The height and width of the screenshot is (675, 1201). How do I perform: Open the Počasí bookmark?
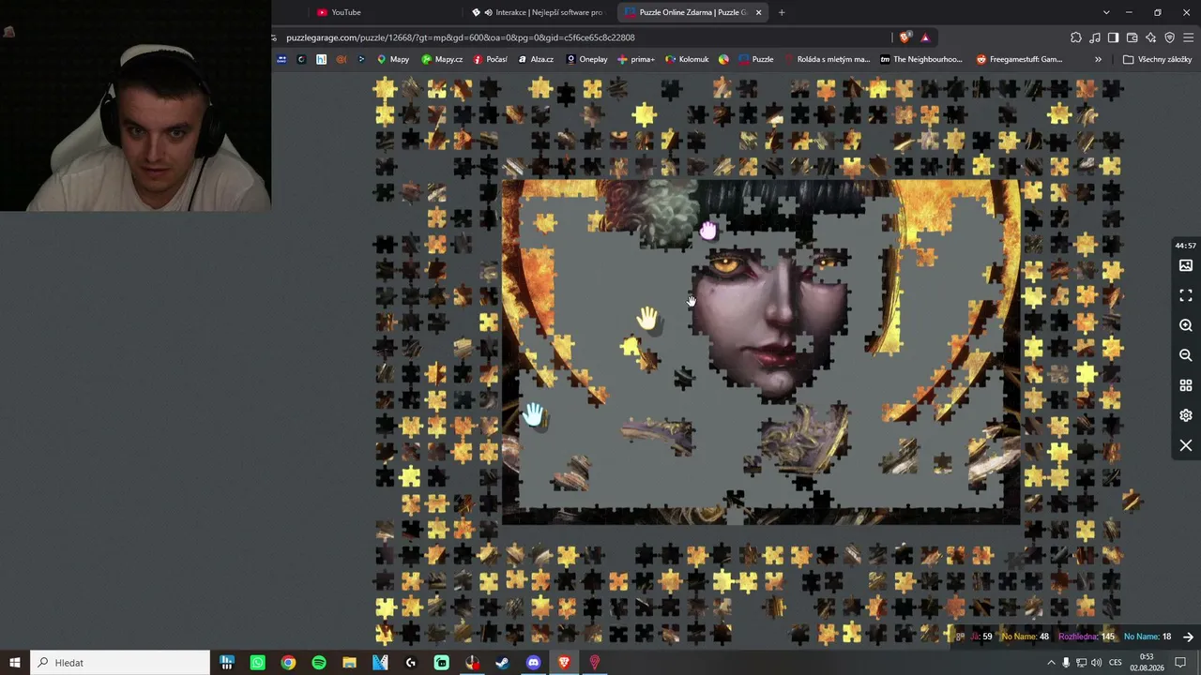coord(490,59)
